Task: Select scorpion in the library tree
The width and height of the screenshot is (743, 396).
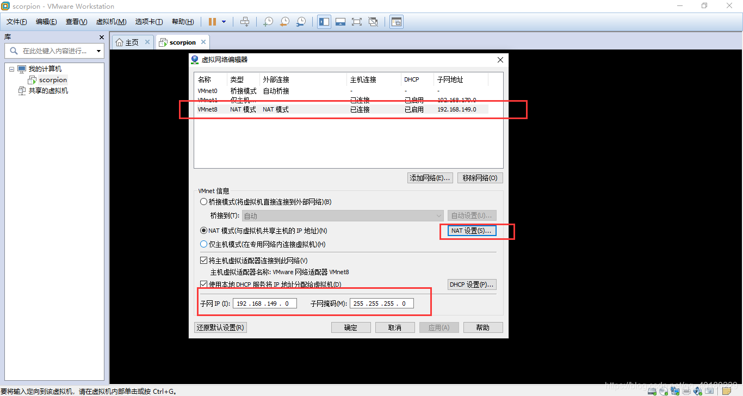Action: (53, 80)
